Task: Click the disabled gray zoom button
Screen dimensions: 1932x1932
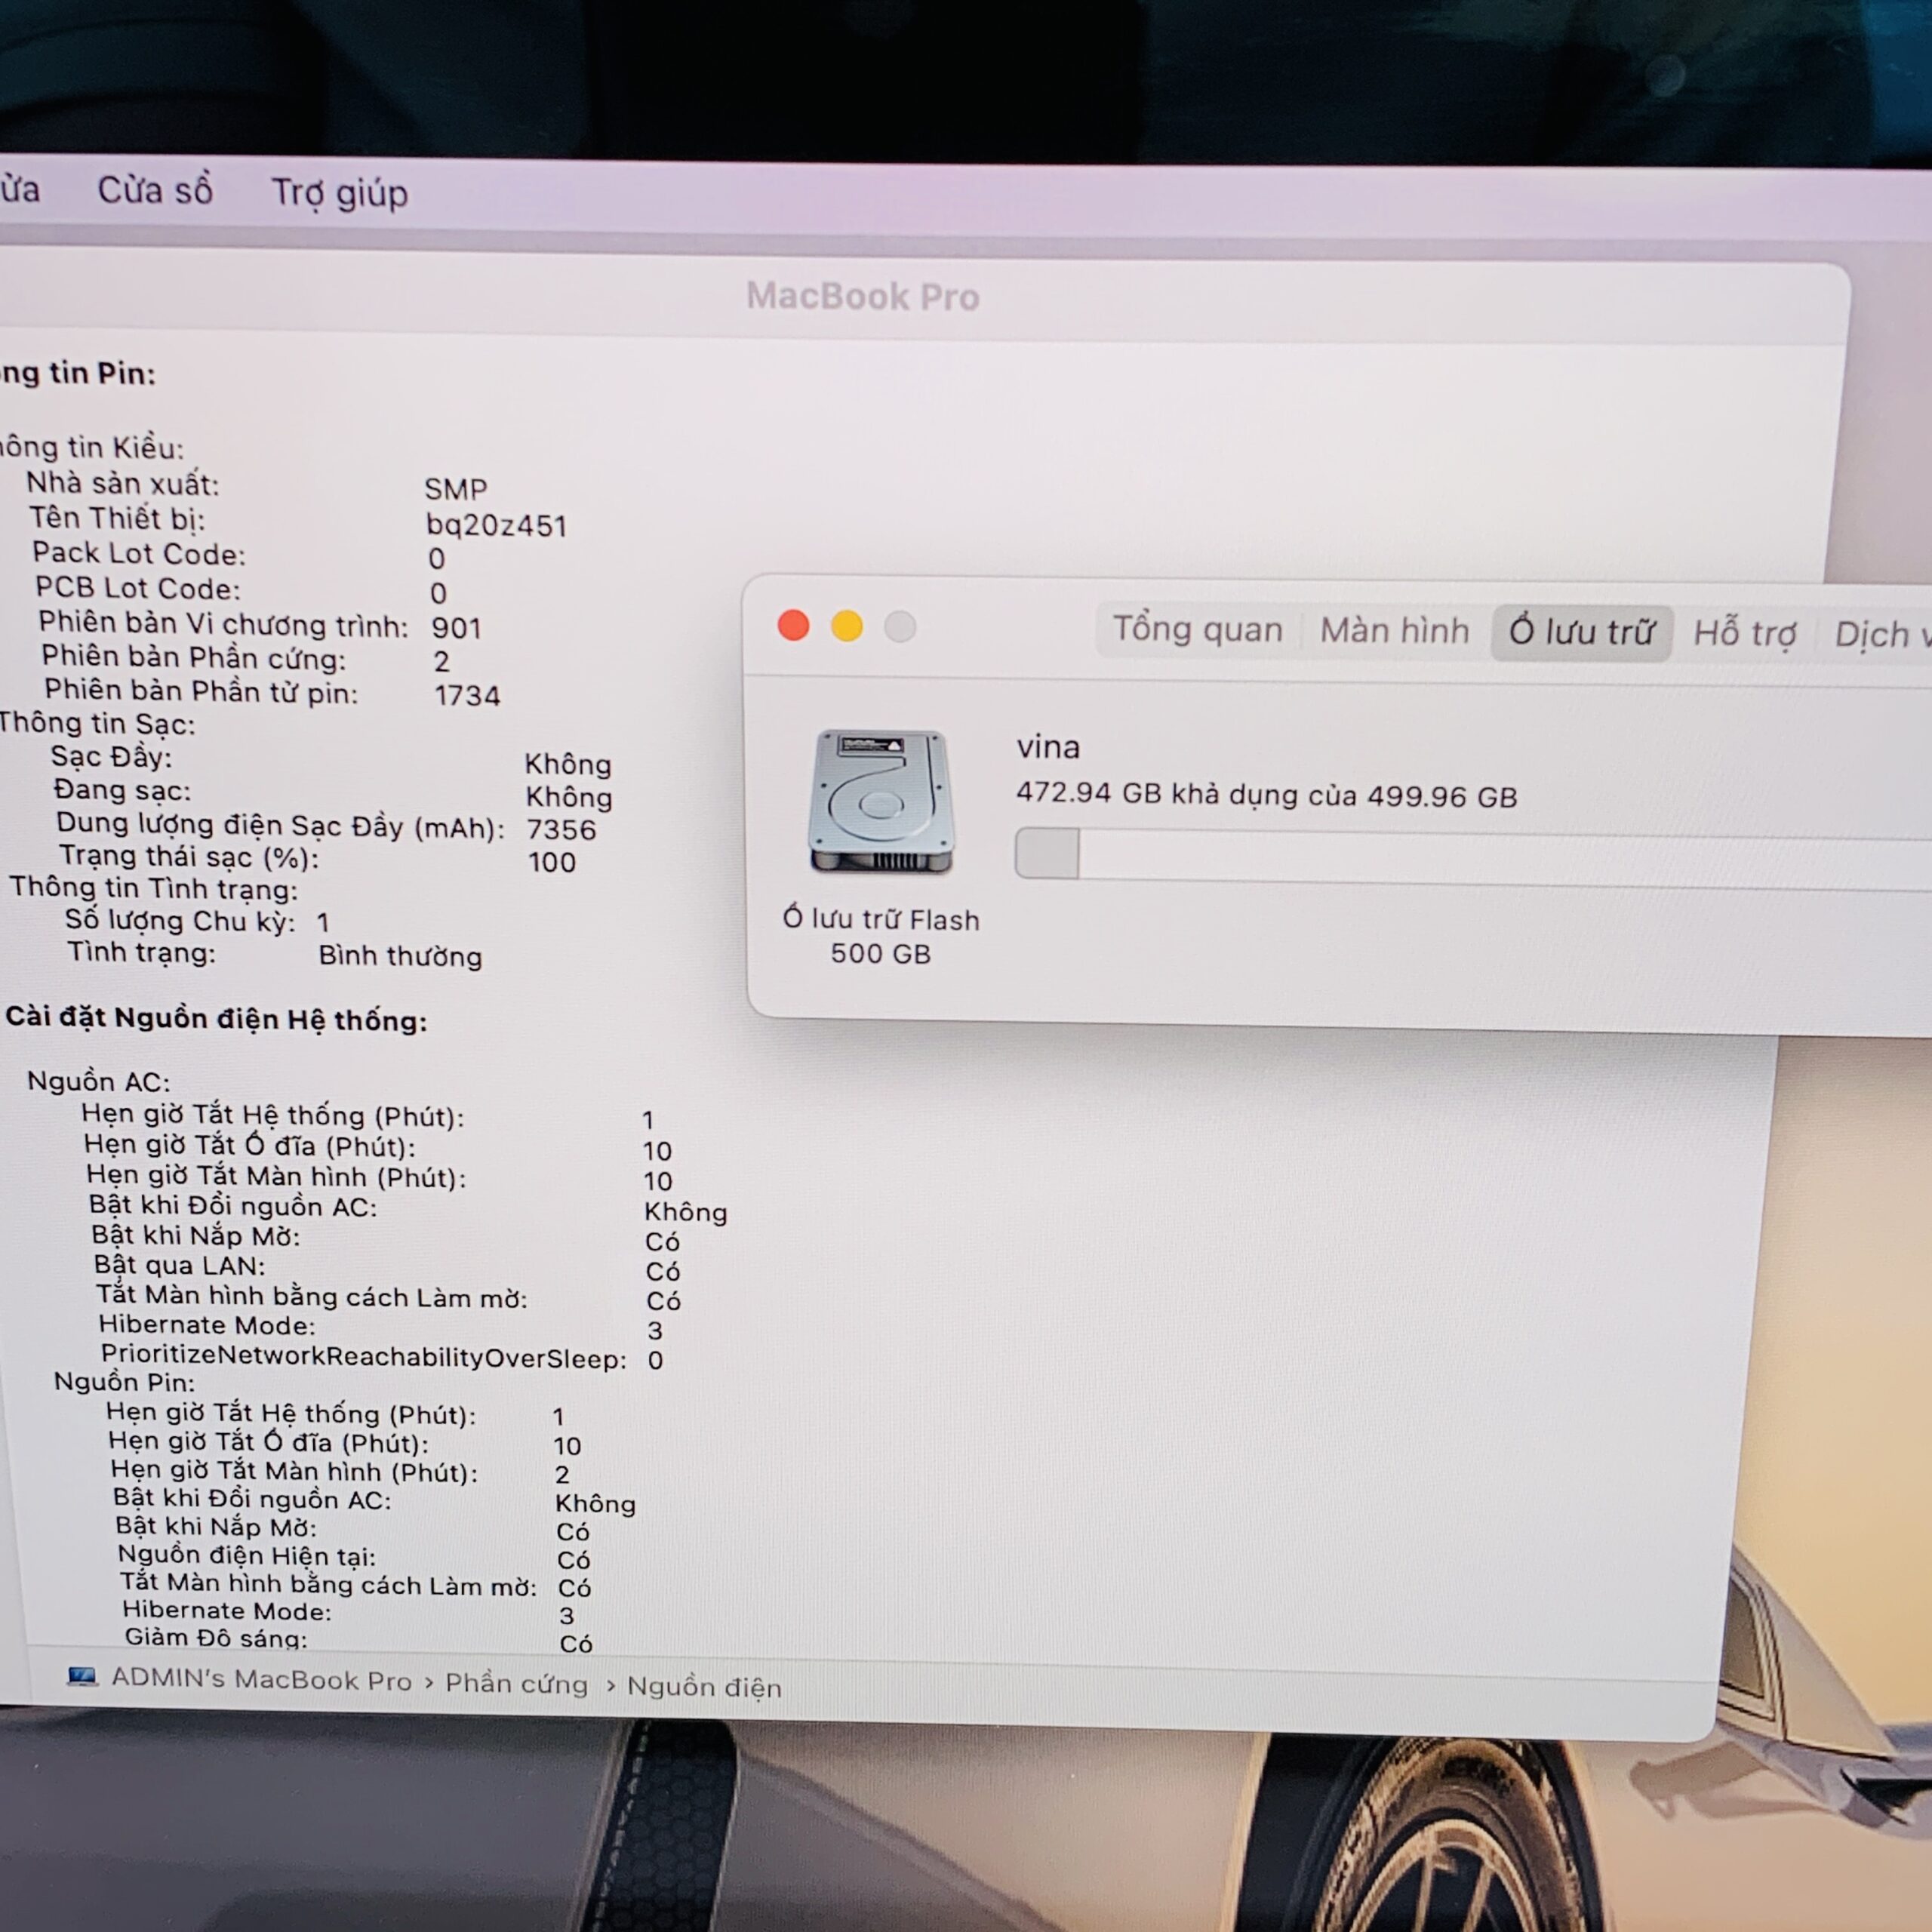Action: pos(900,628)
